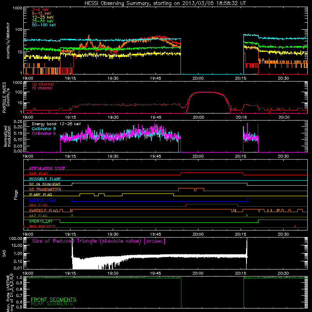Click the '20:30' tick under the SAS panel
The height and width of the screenshot is (312, 312).
tap(284, 273)
